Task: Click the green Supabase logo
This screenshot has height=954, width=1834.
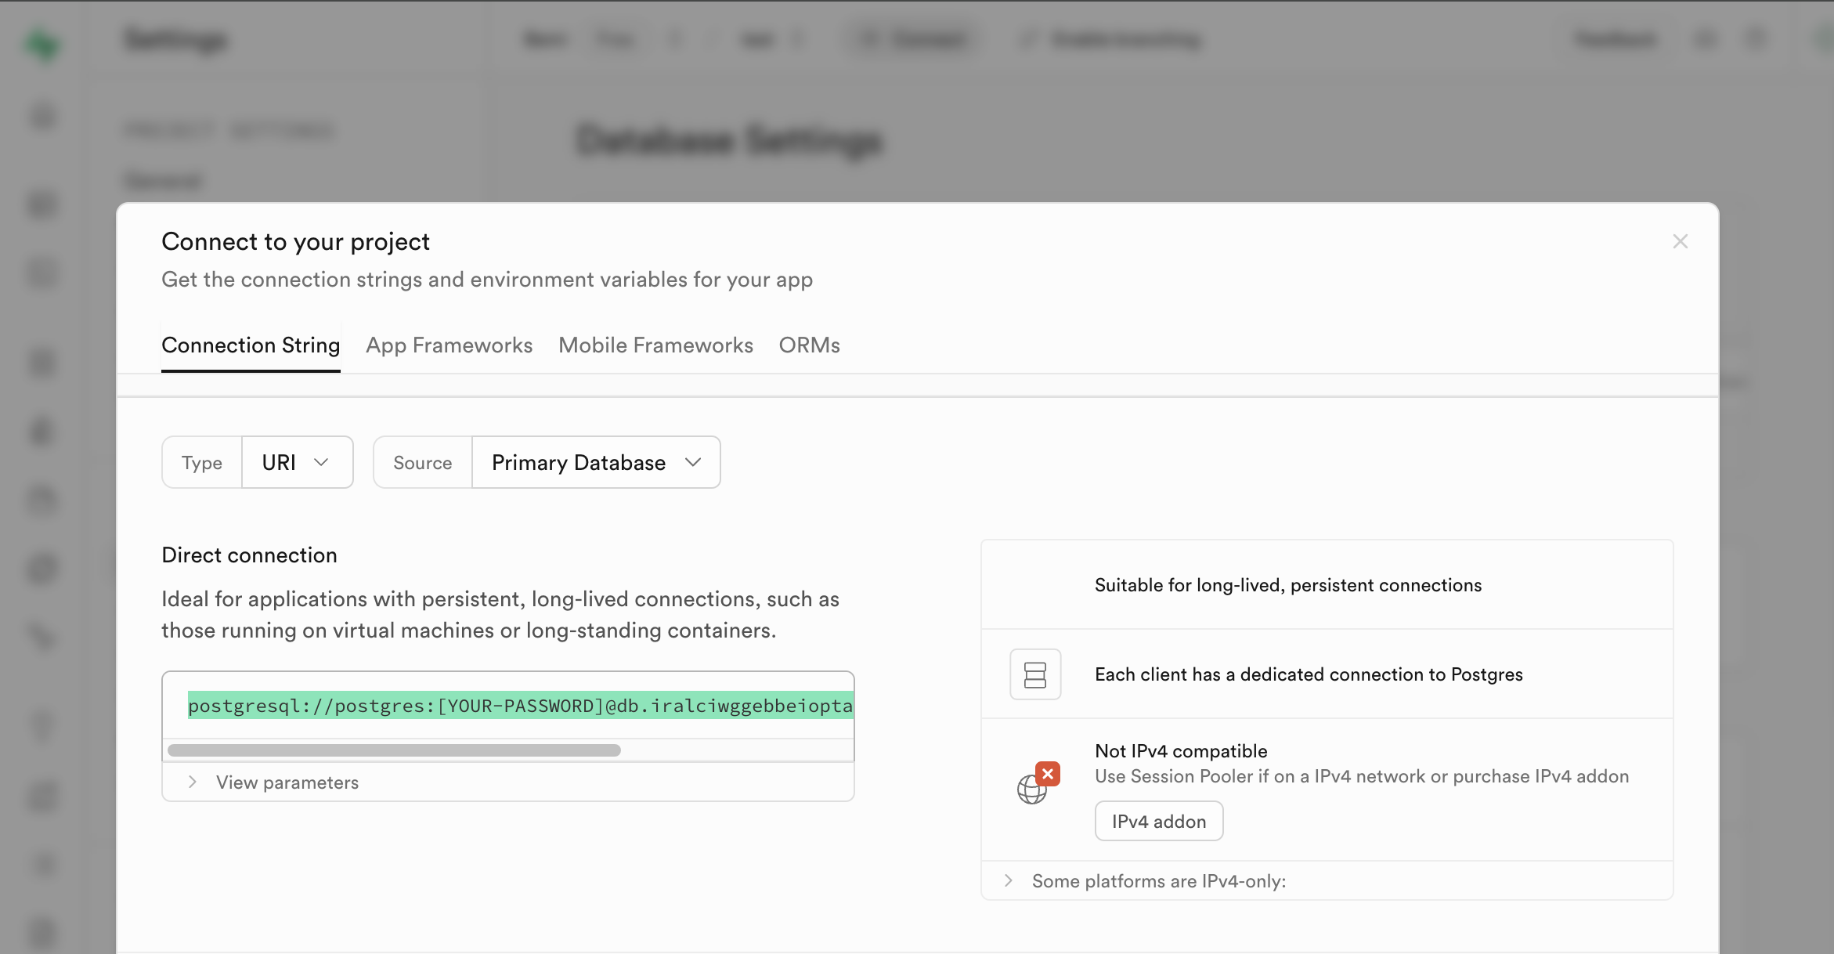Action: point(42,44)
